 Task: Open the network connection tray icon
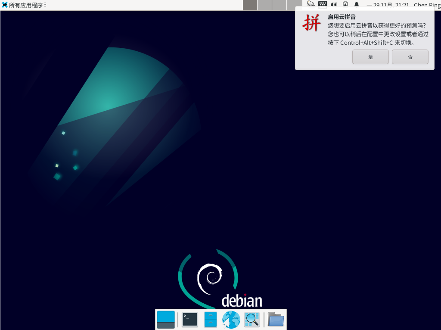[311, 4]
